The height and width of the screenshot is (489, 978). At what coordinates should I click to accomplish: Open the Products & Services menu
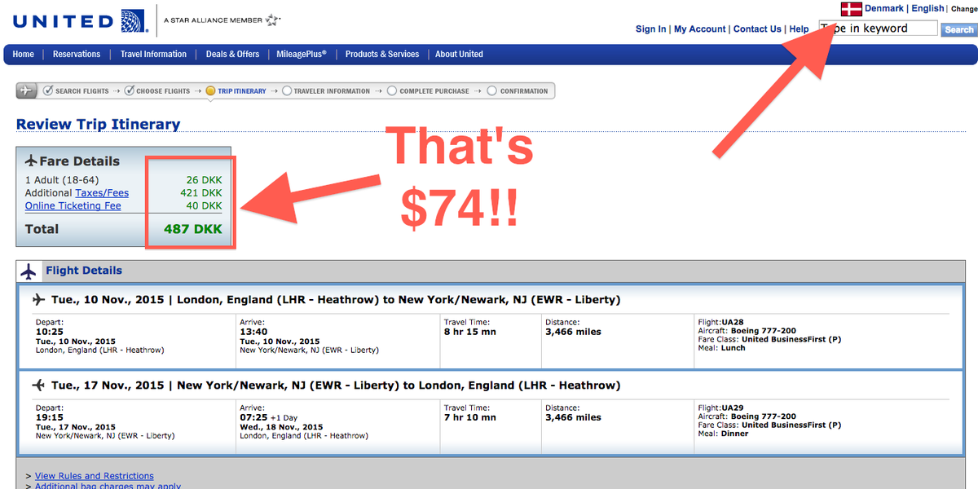coord(382,55)
